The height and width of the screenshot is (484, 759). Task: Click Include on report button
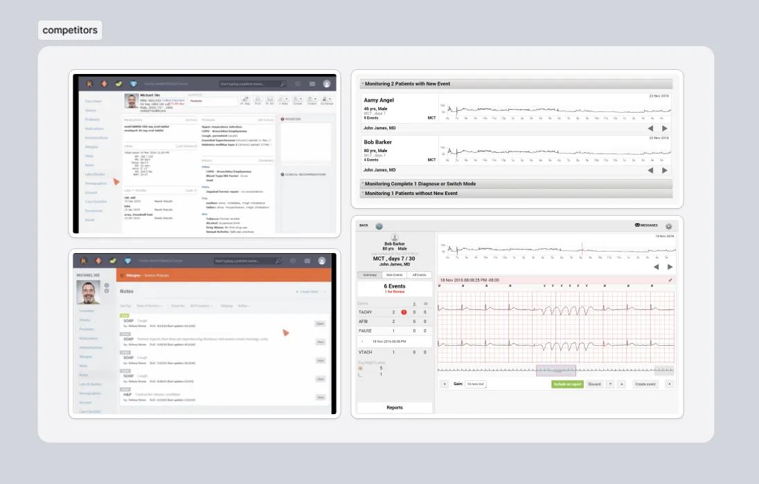coord(567,384)
